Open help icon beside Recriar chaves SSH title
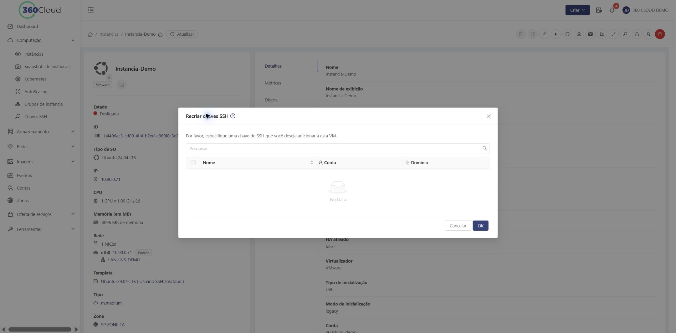Image resolution: width=676 pixels, height=333 pixels. 233,116
